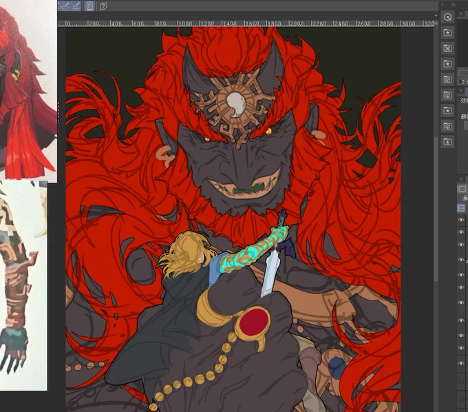
Task: Expand palette dock using double right arrows
Action: 453,5
